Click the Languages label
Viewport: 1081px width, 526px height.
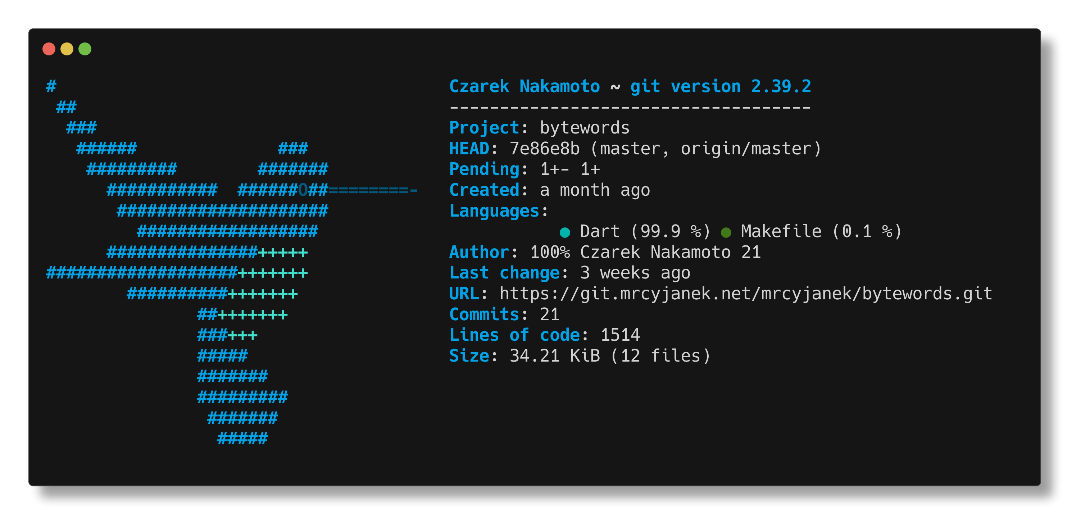pos(494,211)
